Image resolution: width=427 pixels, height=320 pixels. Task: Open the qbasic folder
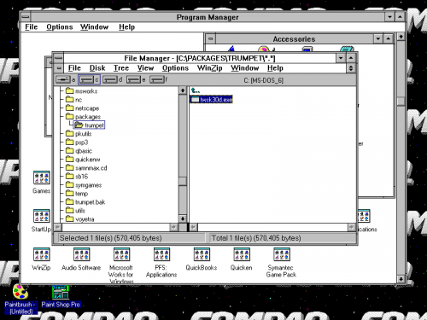pyautogui.click(x=79, y=151)
